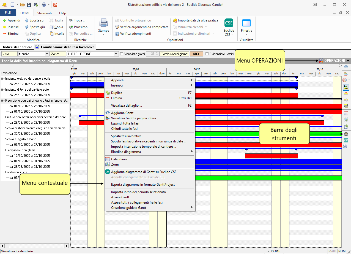
Task: Enable the Visualizza giorni checkbox
Action: [122, 54]
